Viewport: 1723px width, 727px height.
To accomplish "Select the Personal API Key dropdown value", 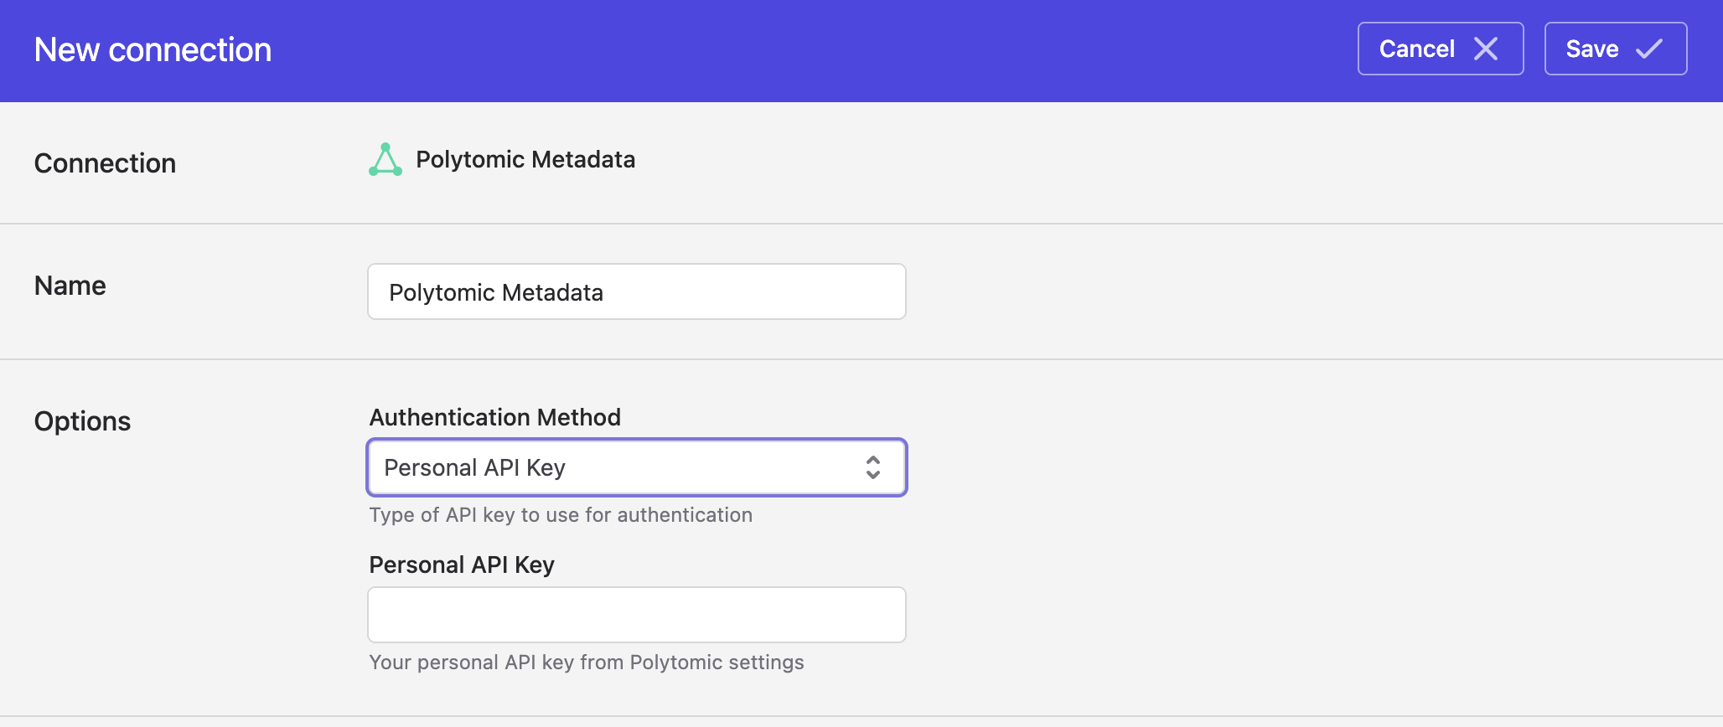I will (474, 467).
